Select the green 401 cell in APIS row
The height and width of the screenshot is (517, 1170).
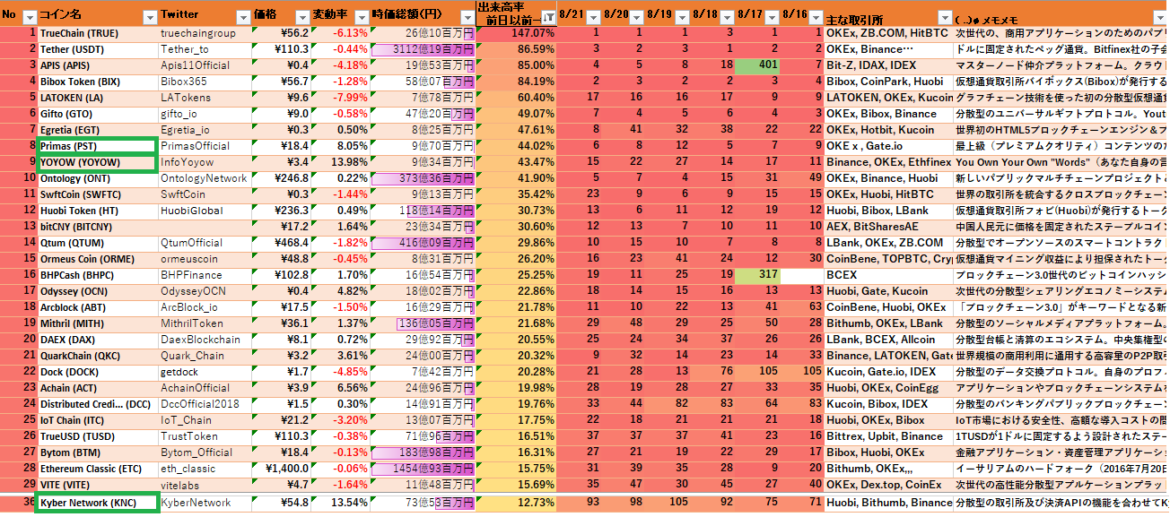756,65
